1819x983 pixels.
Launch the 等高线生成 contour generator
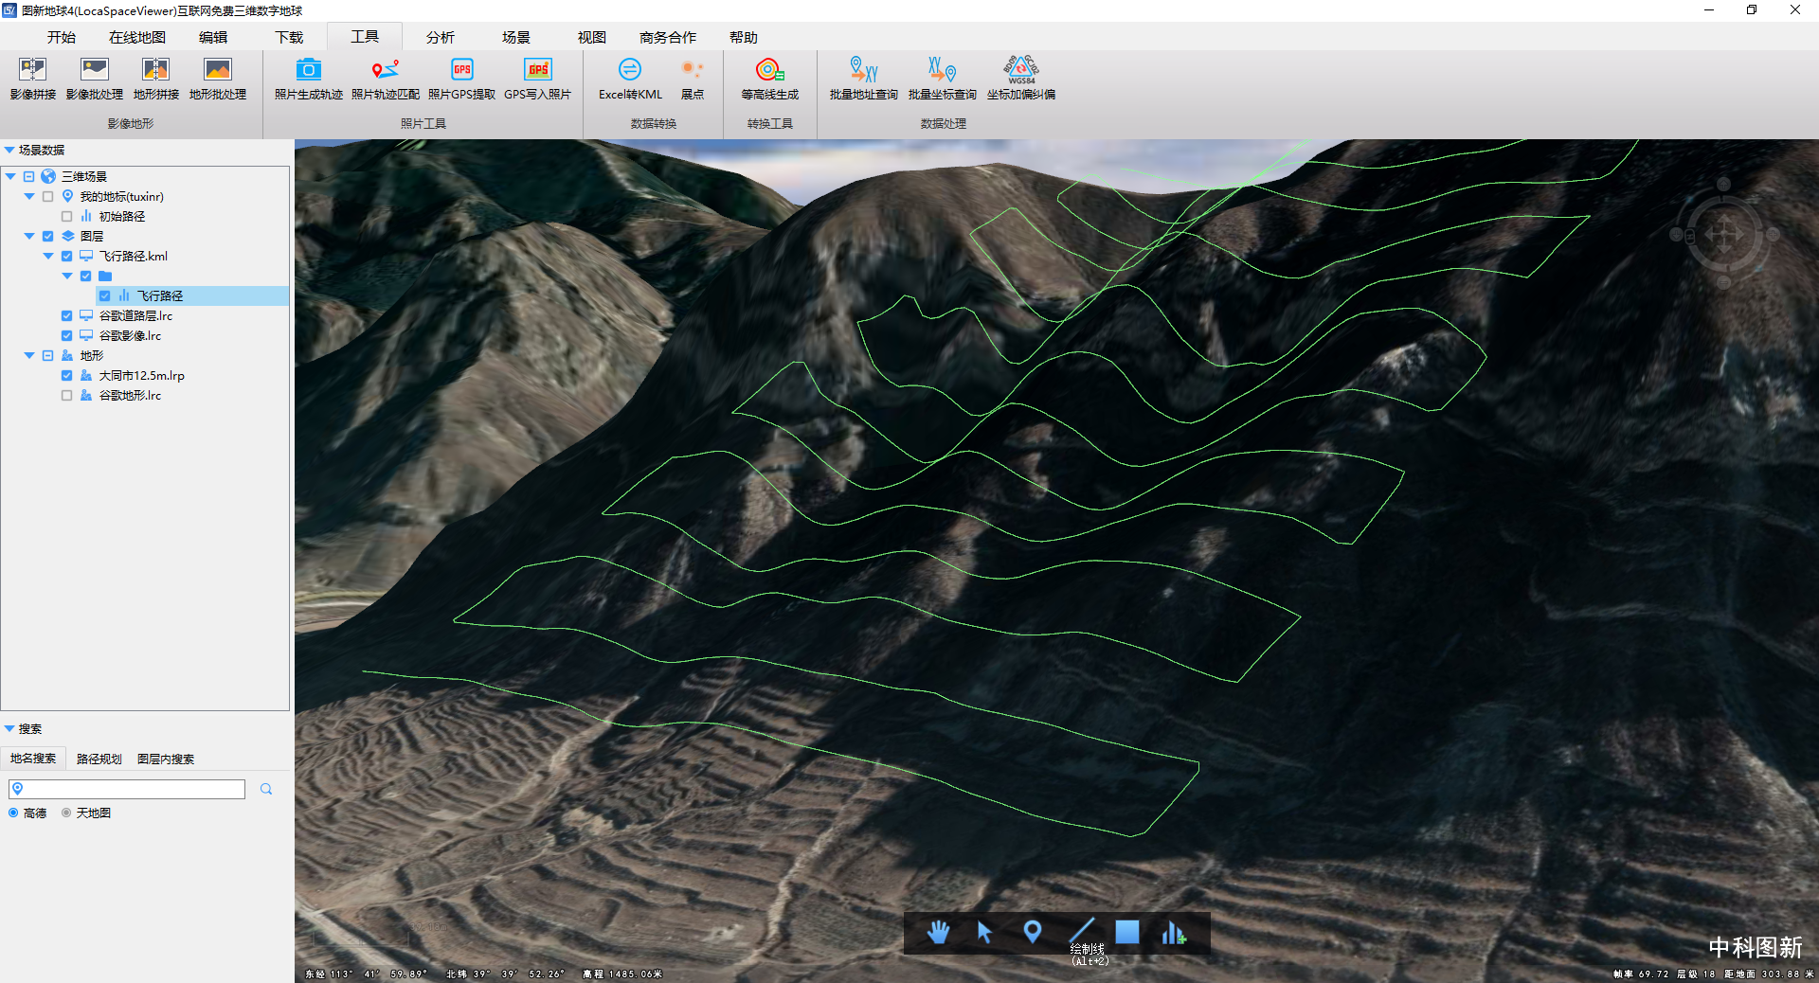(768, 71)
